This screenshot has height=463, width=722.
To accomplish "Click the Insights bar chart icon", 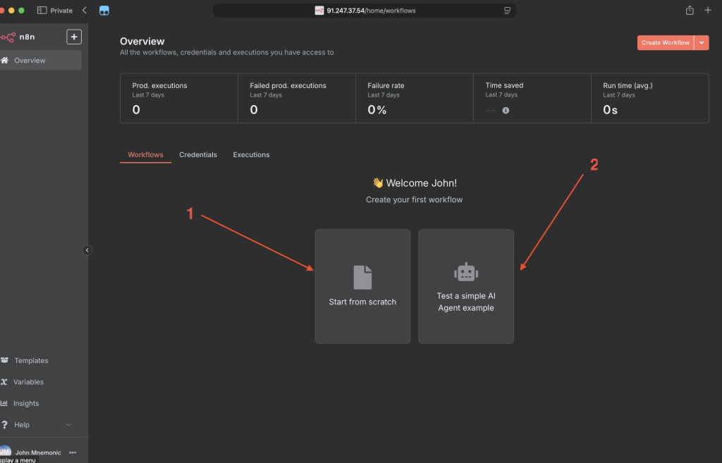I will coord(4,403).
